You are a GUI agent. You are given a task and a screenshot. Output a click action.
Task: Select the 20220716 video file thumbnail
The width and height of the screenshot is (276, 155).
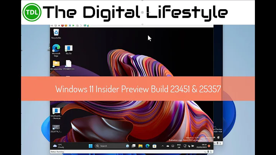pyautogui.click(x=56, y=129)
